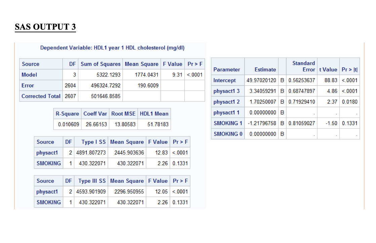Click SMOKING 1 estimate -1.21796758

pos(262,123)
